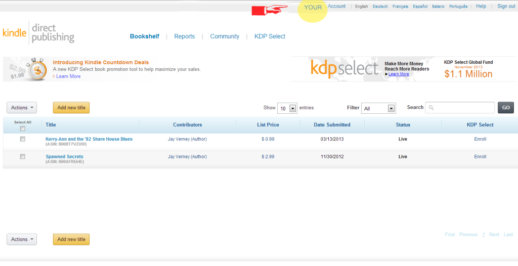Screen dimensions: 518x266
Task: Sort by the Contributors column header
Action: pyautogui.click(x=187, y=125)
